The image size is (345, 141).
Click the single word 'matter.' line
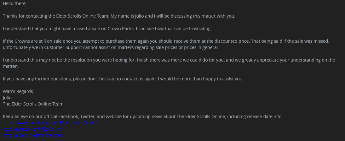(10, 66)
